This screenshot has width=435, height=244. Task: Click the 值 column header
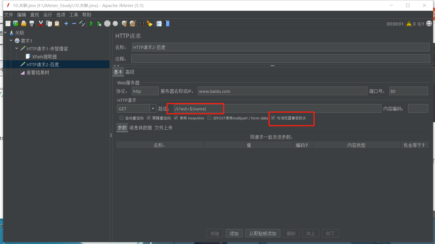pyautogui.click(x=249, y=145)
